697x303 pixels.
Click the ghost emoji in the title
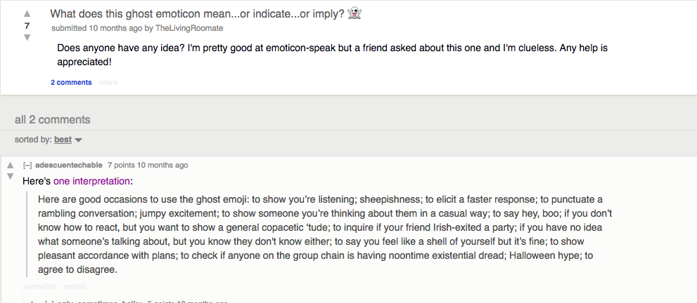(354, 13)
